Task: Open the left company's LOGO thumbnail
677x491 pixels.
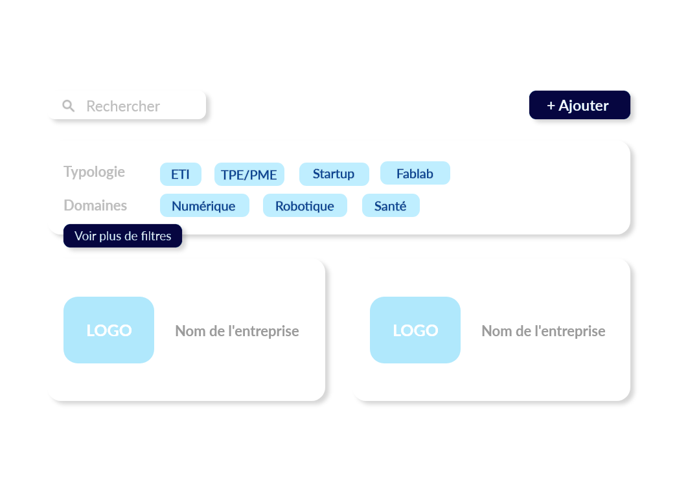Action: [x=109, y=330]
